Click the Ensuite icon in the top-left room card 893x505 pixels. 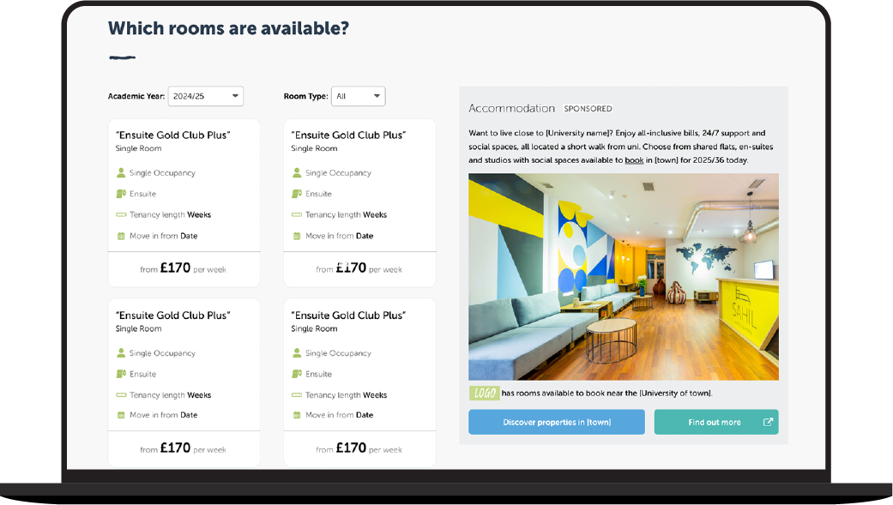coord(121,194)
